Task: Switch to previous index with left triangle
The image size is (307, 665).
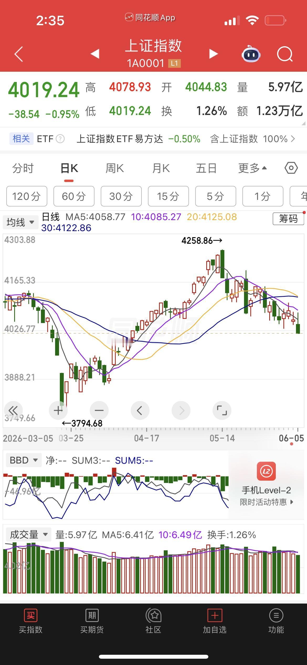Action: click(95, 54)
